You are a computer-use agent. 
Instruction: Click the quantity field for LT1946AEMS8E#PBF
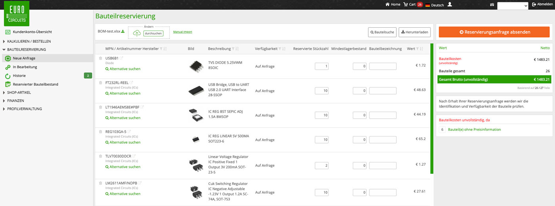[322, 115]
